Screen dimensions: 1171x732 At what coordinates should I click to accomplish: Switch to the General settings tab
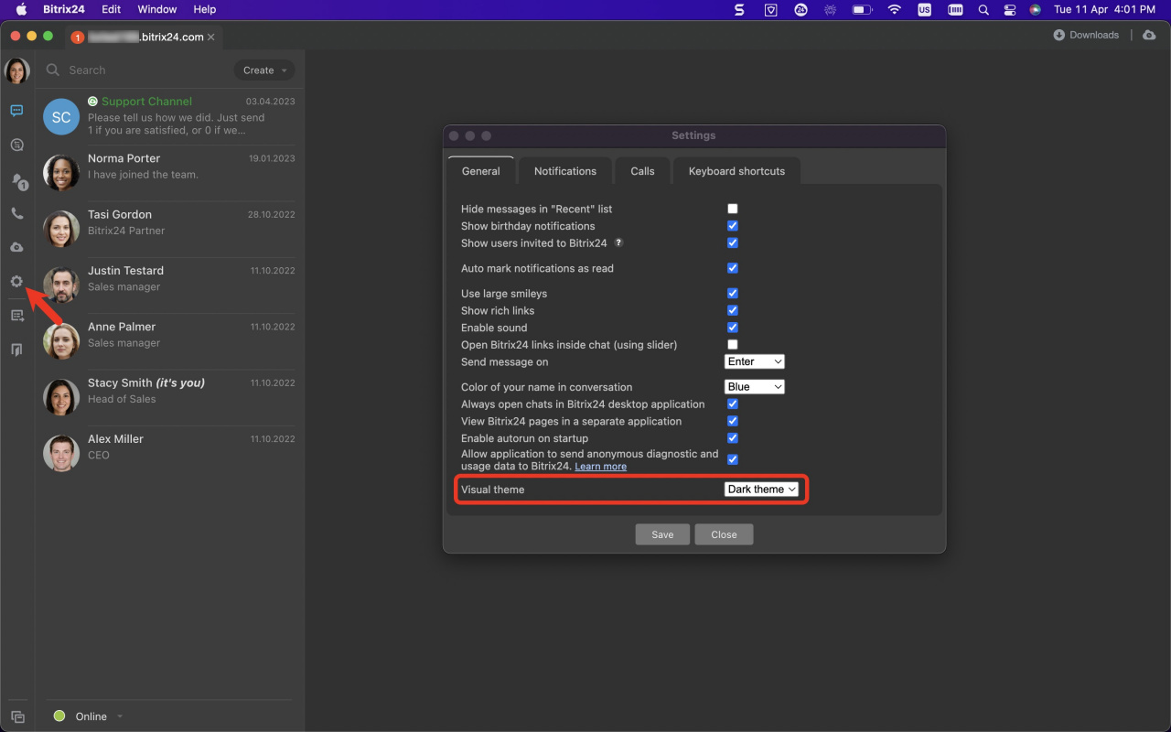[x=481, y=171]
